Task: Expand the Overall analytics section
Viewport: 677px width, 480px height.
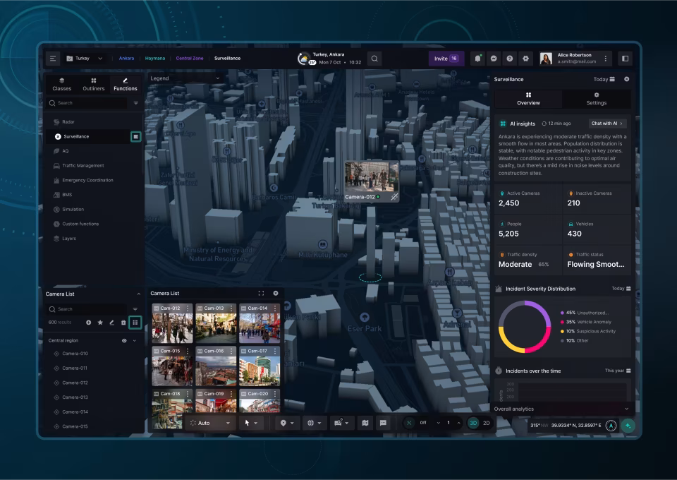Action: [x=562, y=409]
